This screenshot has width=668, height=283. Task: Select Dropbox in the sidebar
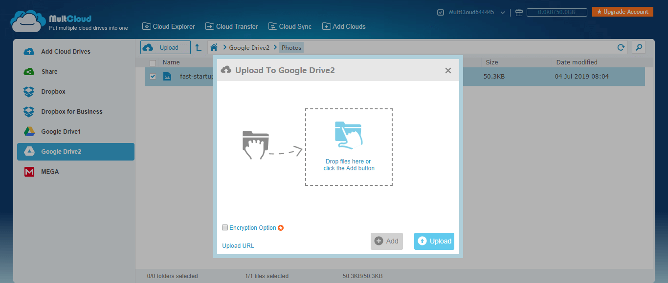click(76, 92)
